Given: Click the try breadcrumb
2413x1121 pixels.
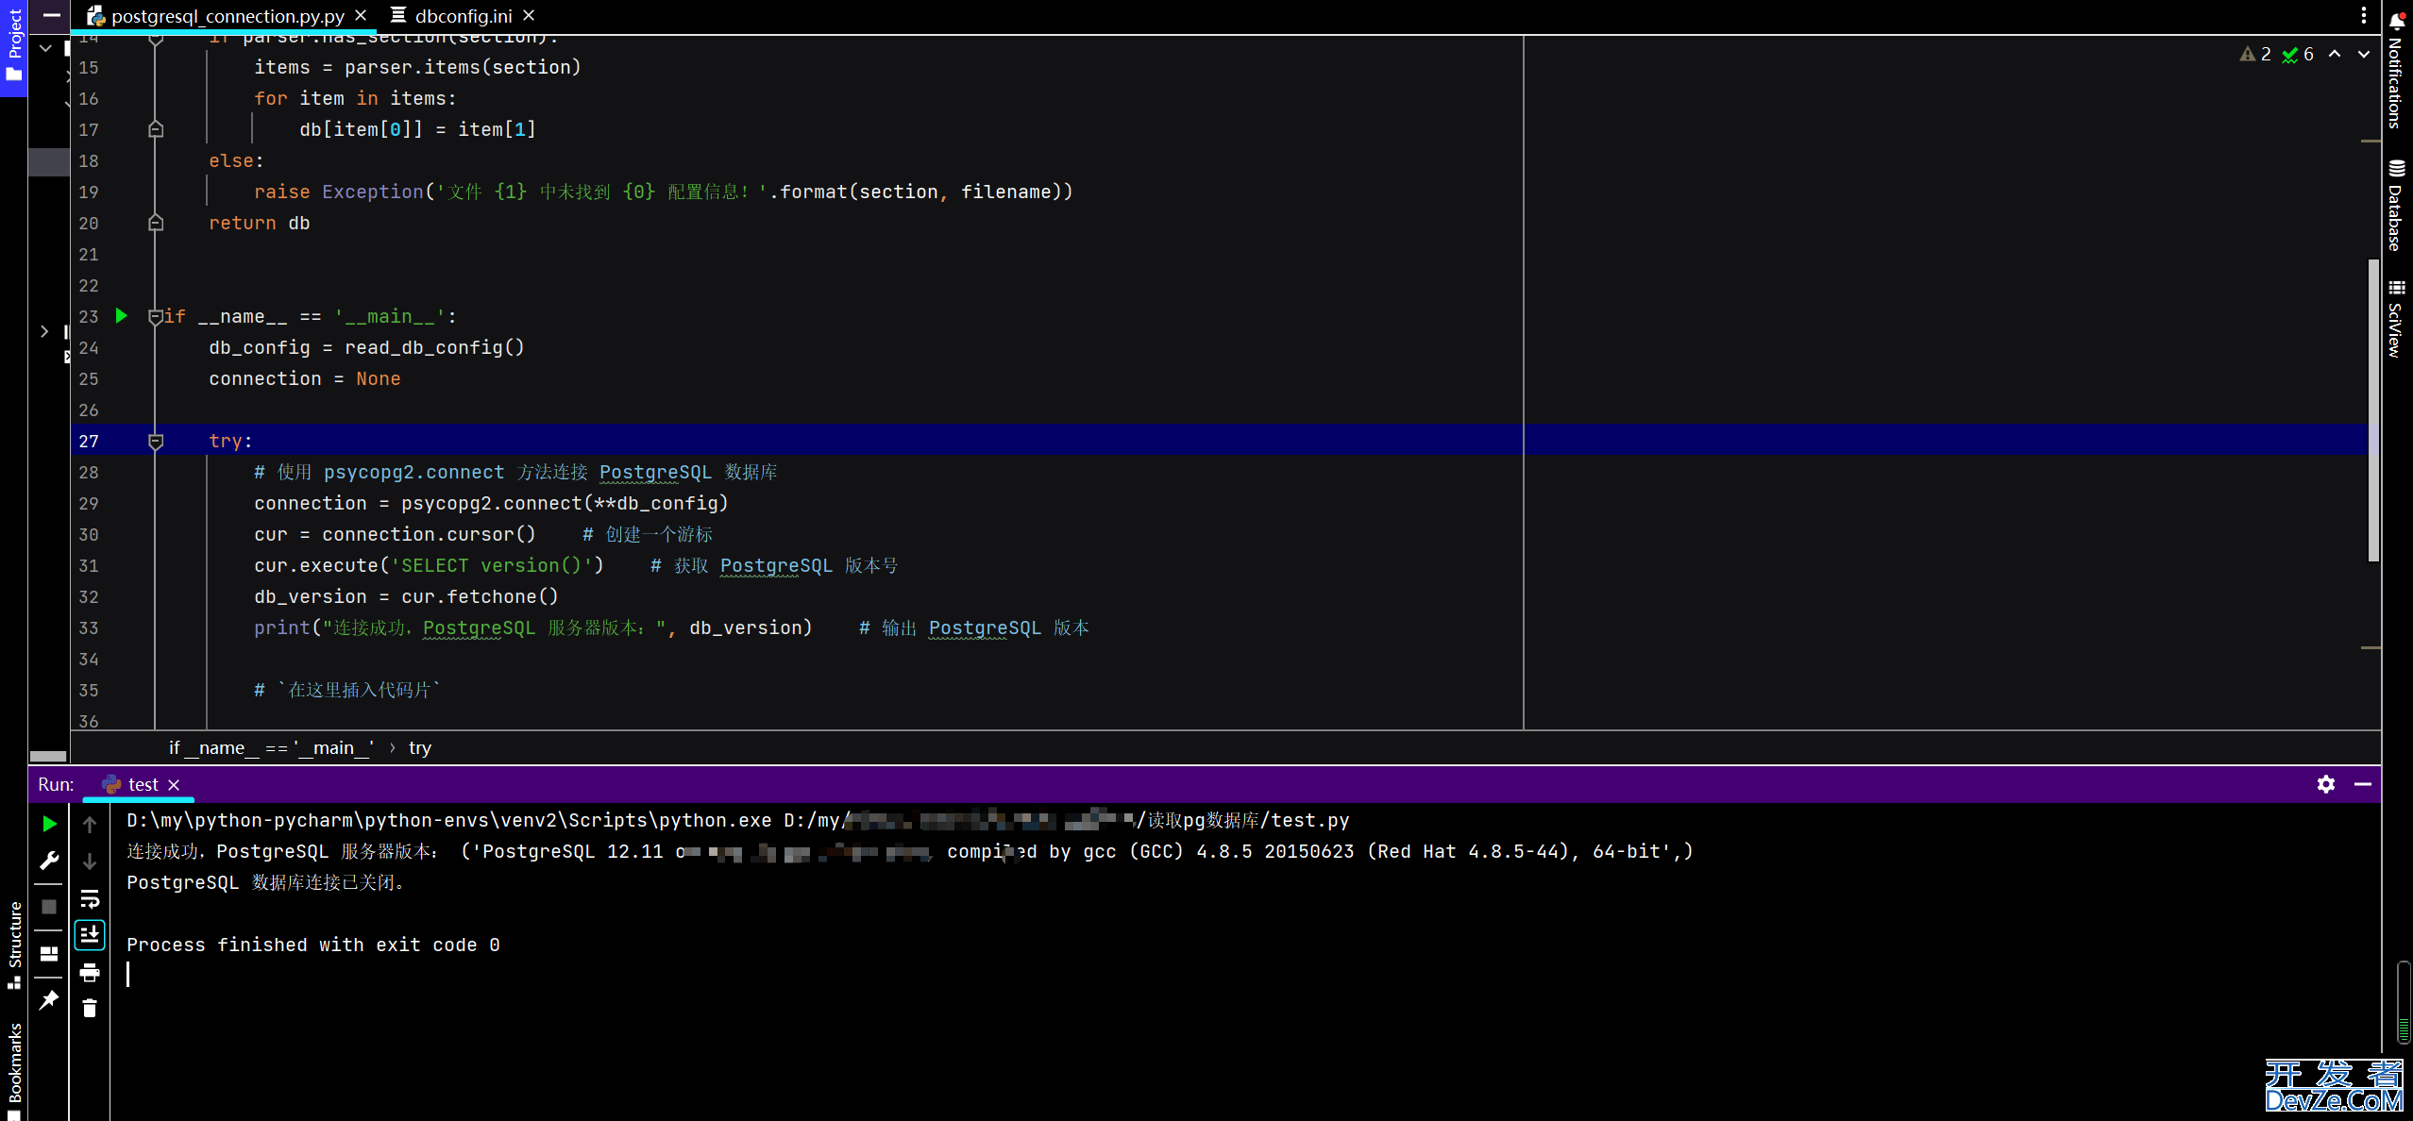Looking at the screenshot, I should (x=420, y=748).
